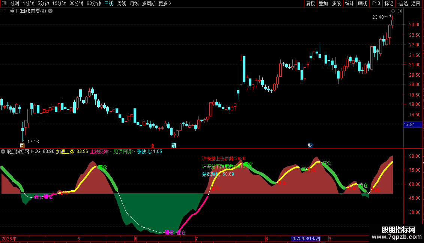Click the 17.13 low price label
Image resolution: width=424 pixels, height=243 pixels.
(x=33, y=141)
